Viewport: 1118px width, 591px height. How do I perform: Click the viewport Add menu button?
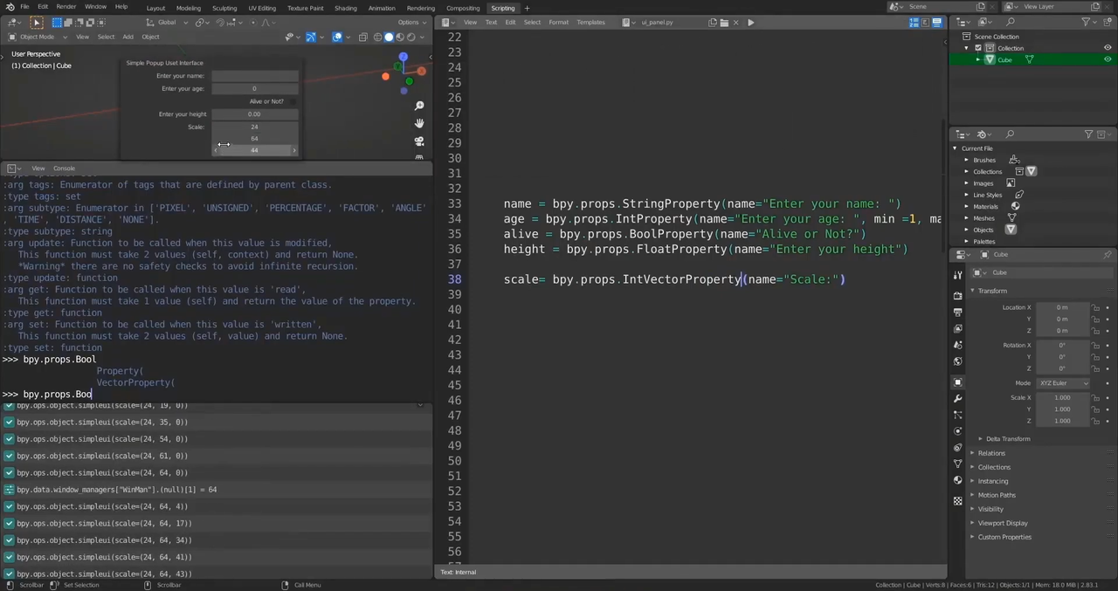point(128,37)
